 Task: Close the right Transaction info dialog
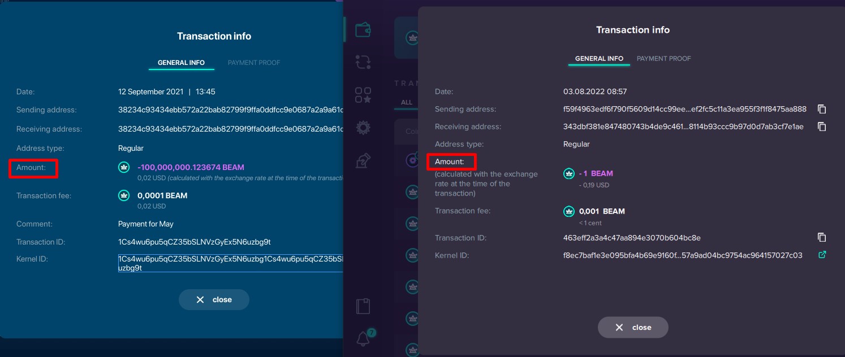633,327
